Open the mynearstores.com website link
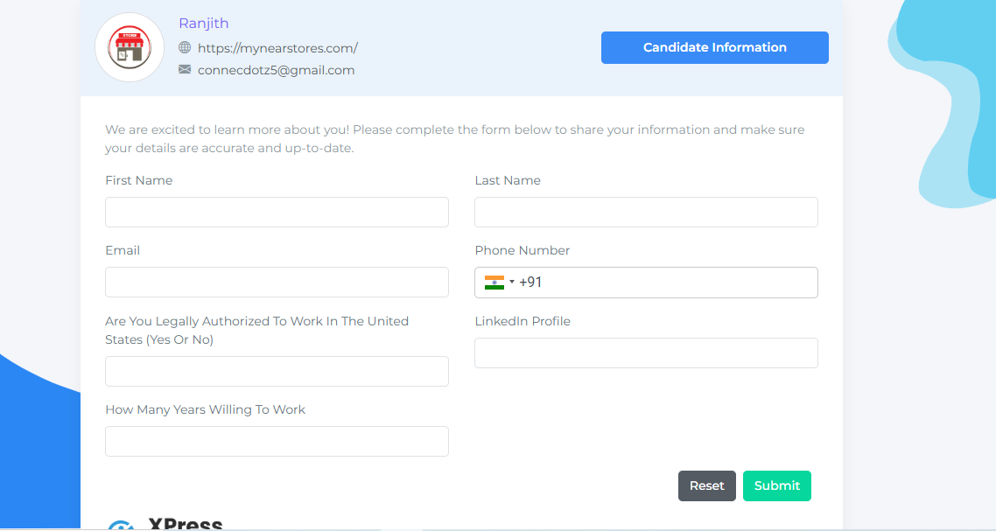Screen dimensions: 996x531 tap(277, 48)
